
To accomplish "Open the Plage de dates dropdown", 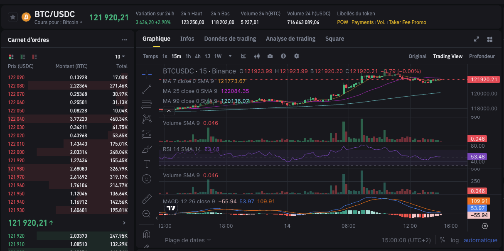I will [188, 240].
